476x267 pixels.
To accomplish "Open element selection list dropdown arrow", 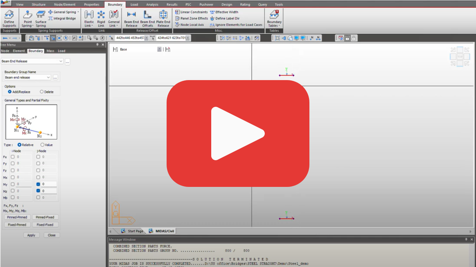I will click(x=188, y=38).
